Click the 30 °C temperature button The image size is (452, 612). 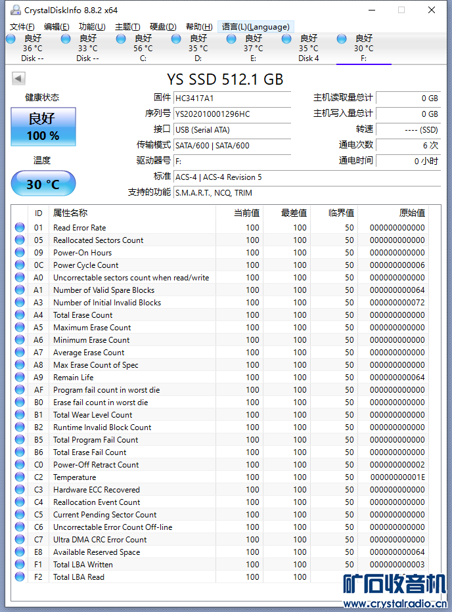tap(43, 183)
